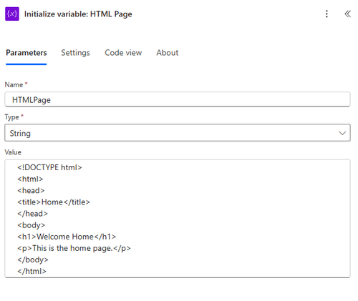Screen dimensions: 358x301
Task: Open the Code view tab
Action: pos(123,53)
